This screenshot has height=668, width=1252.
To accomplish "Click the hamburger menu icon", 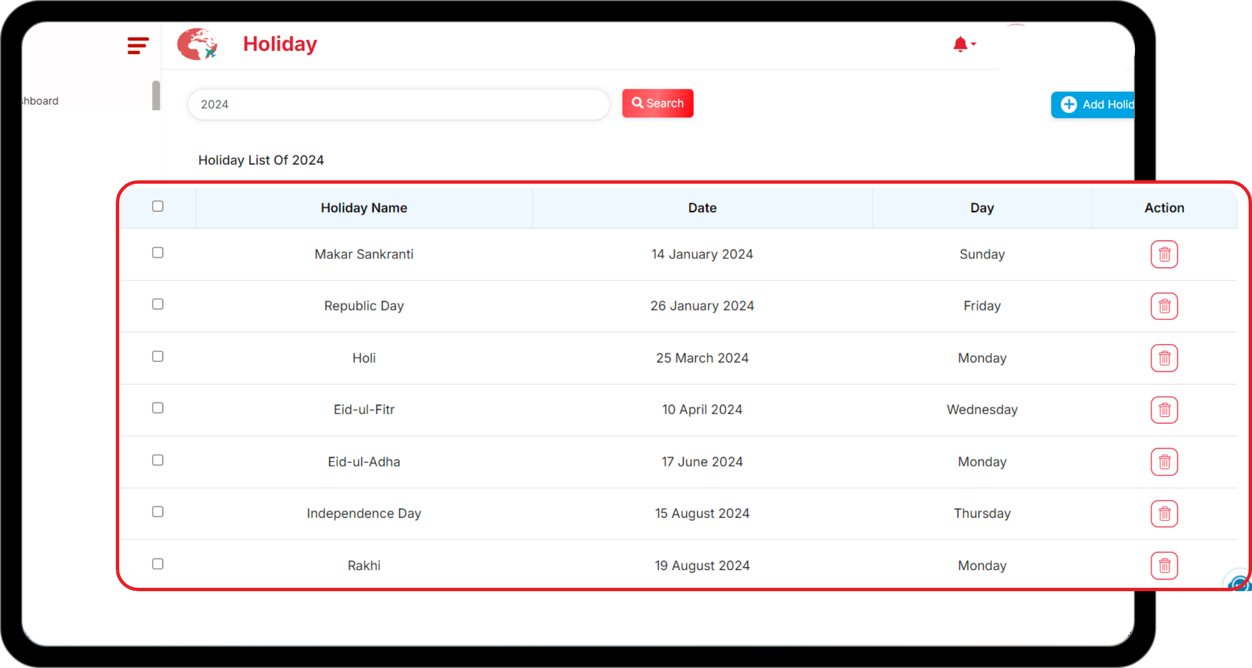I will click(x=138, y=46).
